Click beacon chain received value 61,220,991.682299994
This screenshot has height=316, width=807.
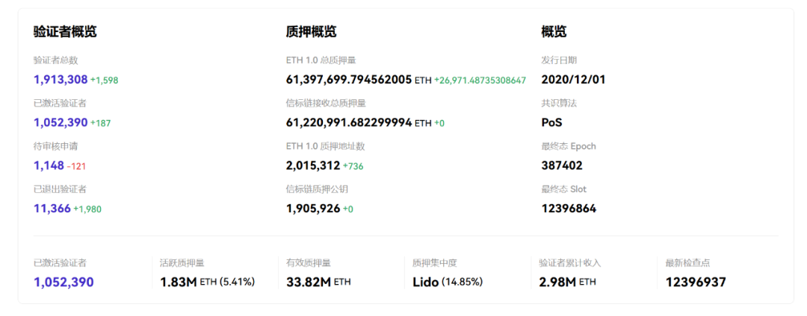point(348,123)
